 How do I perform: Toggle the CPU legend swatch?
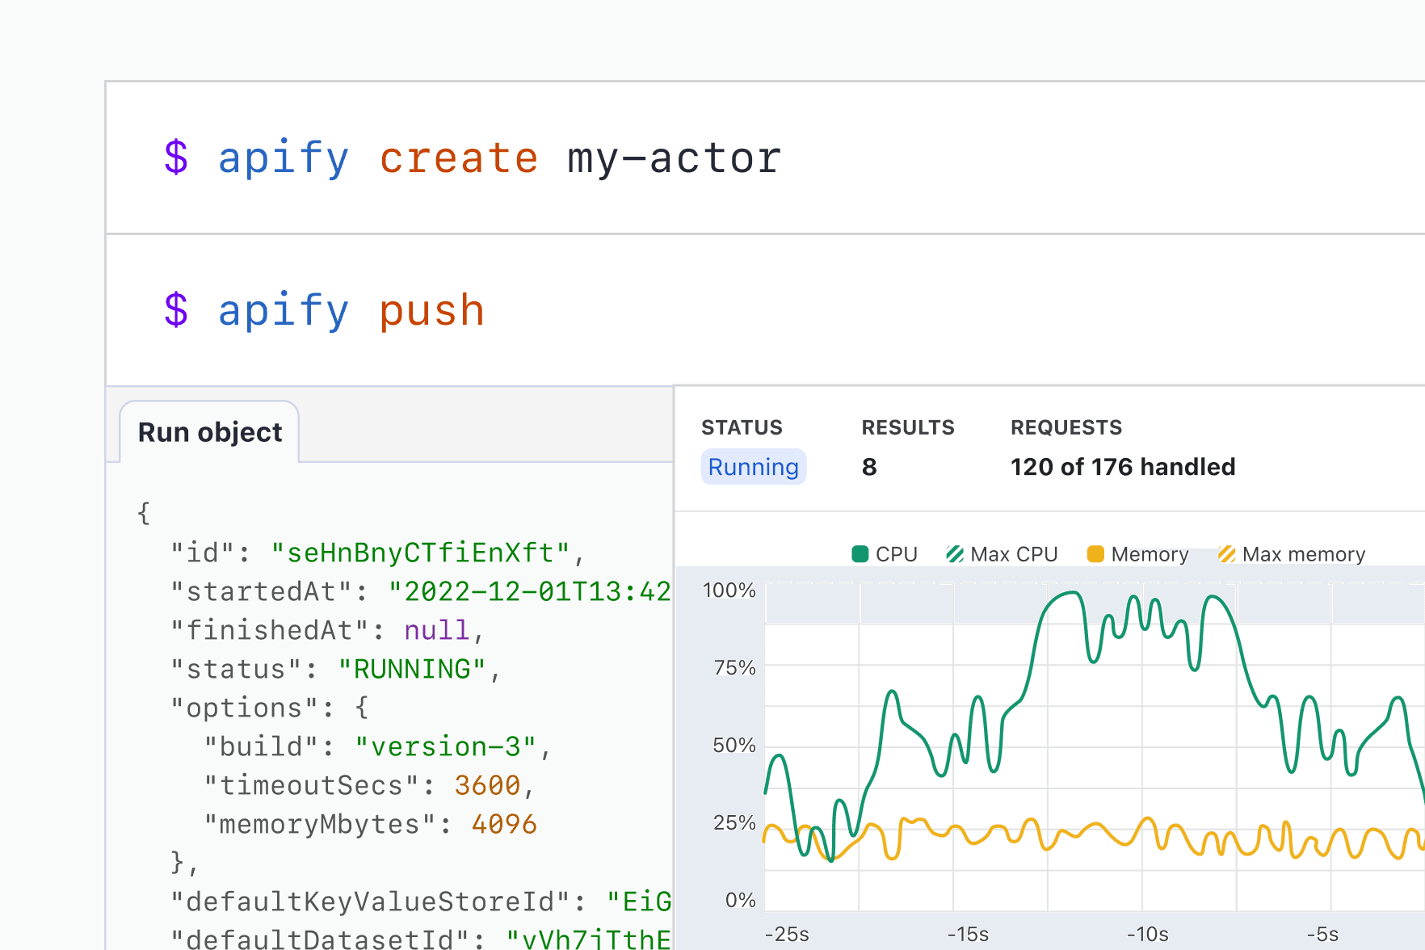coord(860,554)
